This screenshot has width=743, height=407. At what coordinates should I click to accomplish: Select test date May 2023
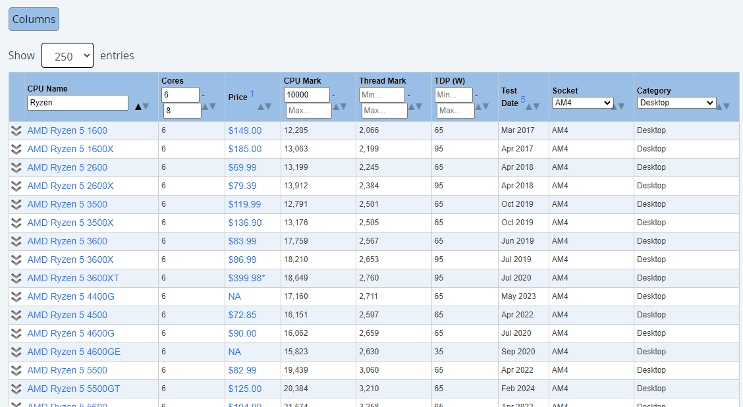pyautogui.click(x=518, y=296)
